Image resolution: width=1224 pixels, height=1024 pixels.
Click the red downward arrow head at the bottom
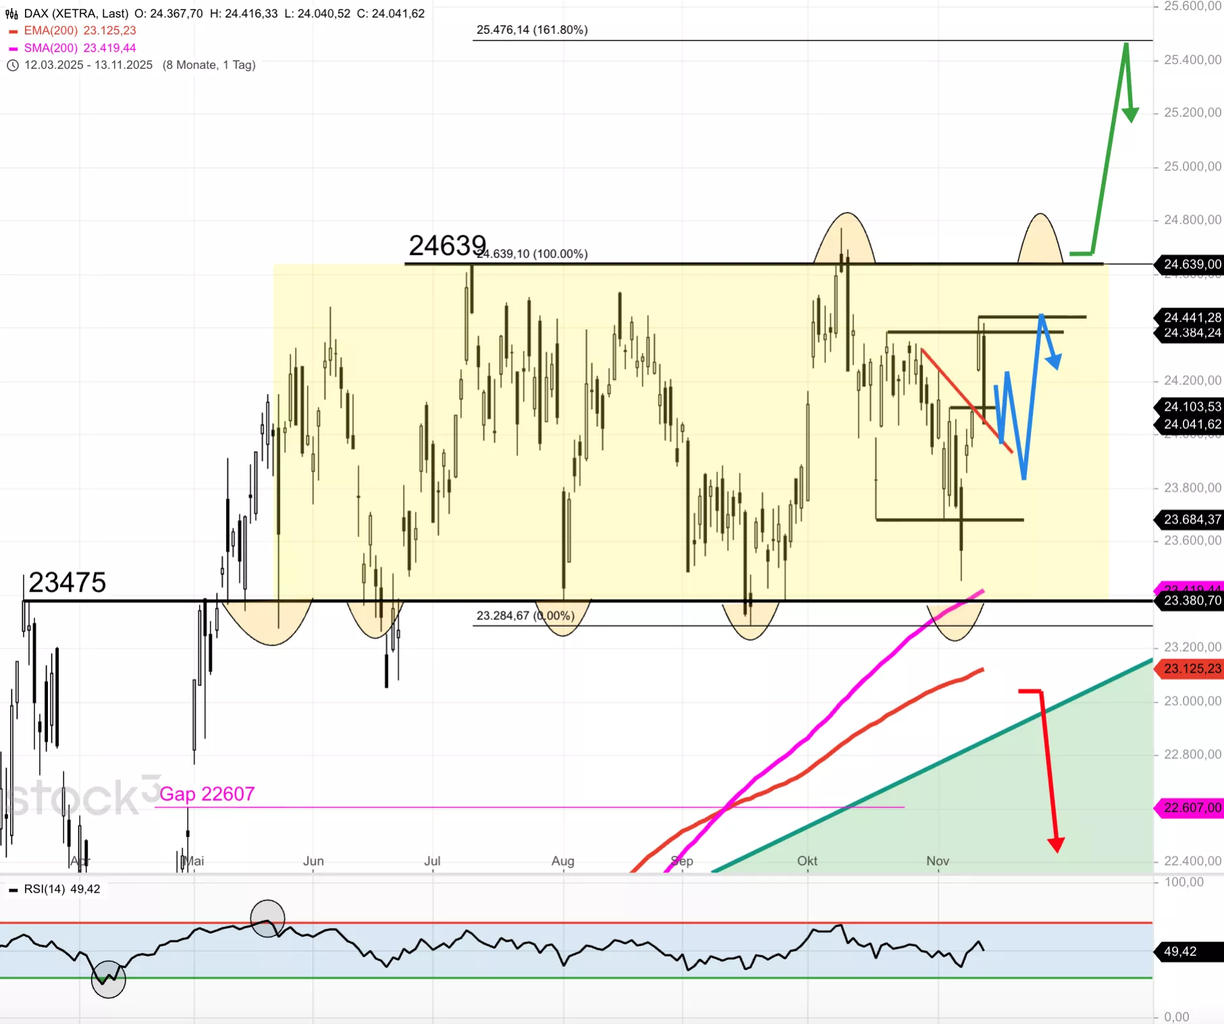(1056, 845)
